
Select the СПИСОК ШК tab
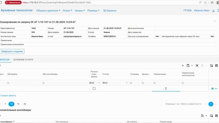(x=5, y=59)
